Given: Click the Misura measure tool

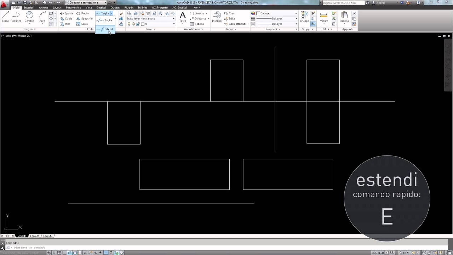Looking at the screenshot, I should [324, 17].
